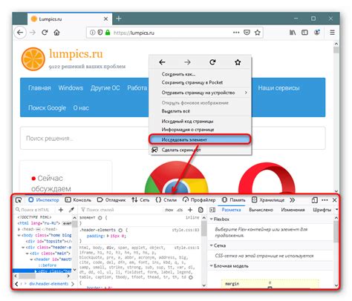Select 'Исследовать элемент' in context menu
The height and width of the screenshot is (301, 352).
coord(200,139)
